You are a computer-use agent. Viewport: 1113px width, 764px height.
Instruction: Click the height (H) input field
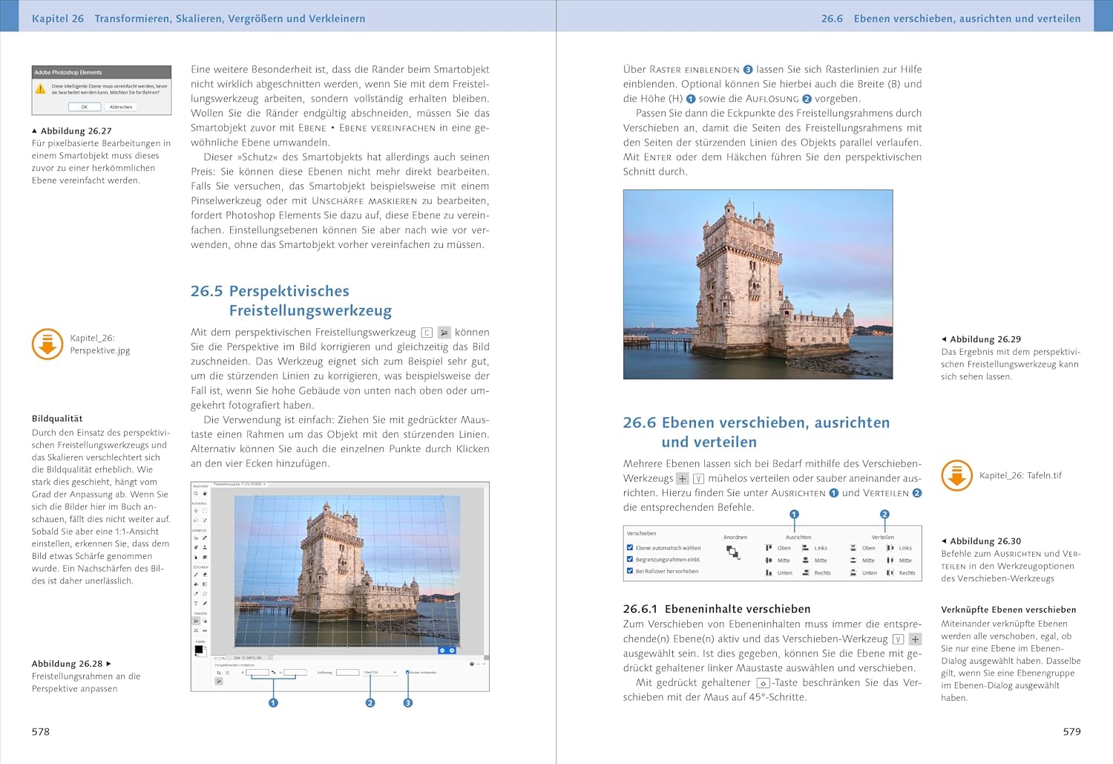(295, 672)
